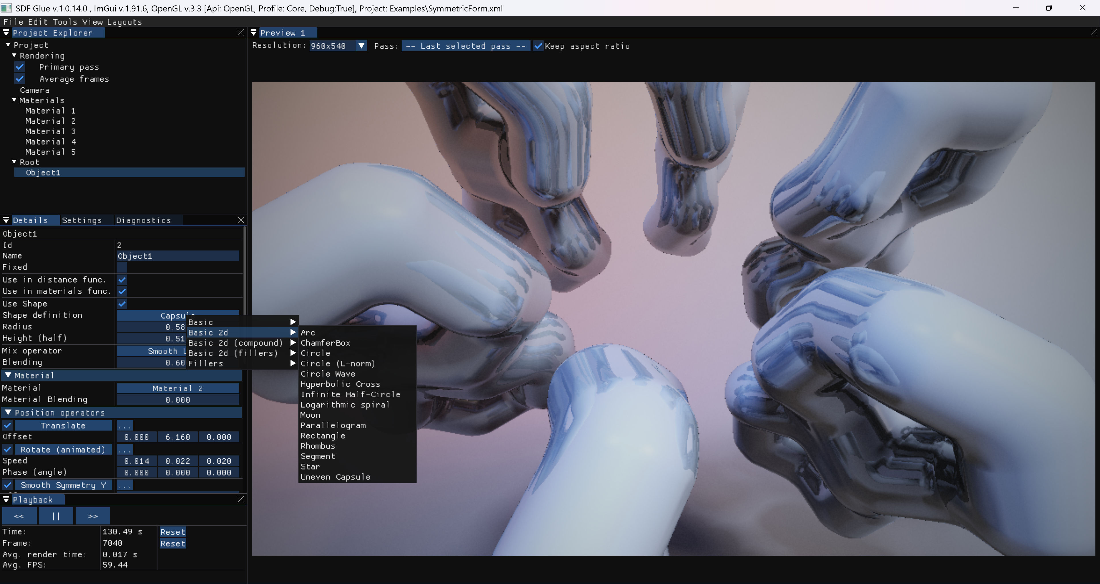
Task: Toggle Average frames checkbox
Action: pyautogui.click(x=20, y=78)
